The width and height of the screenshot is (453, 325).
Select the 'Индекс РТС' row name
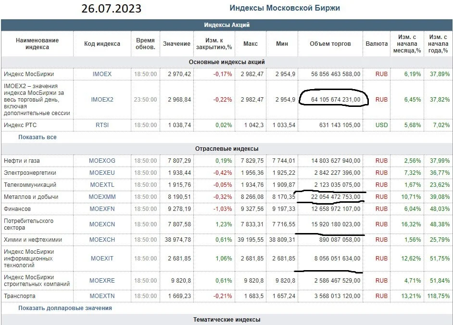click(x=20, y=125)
